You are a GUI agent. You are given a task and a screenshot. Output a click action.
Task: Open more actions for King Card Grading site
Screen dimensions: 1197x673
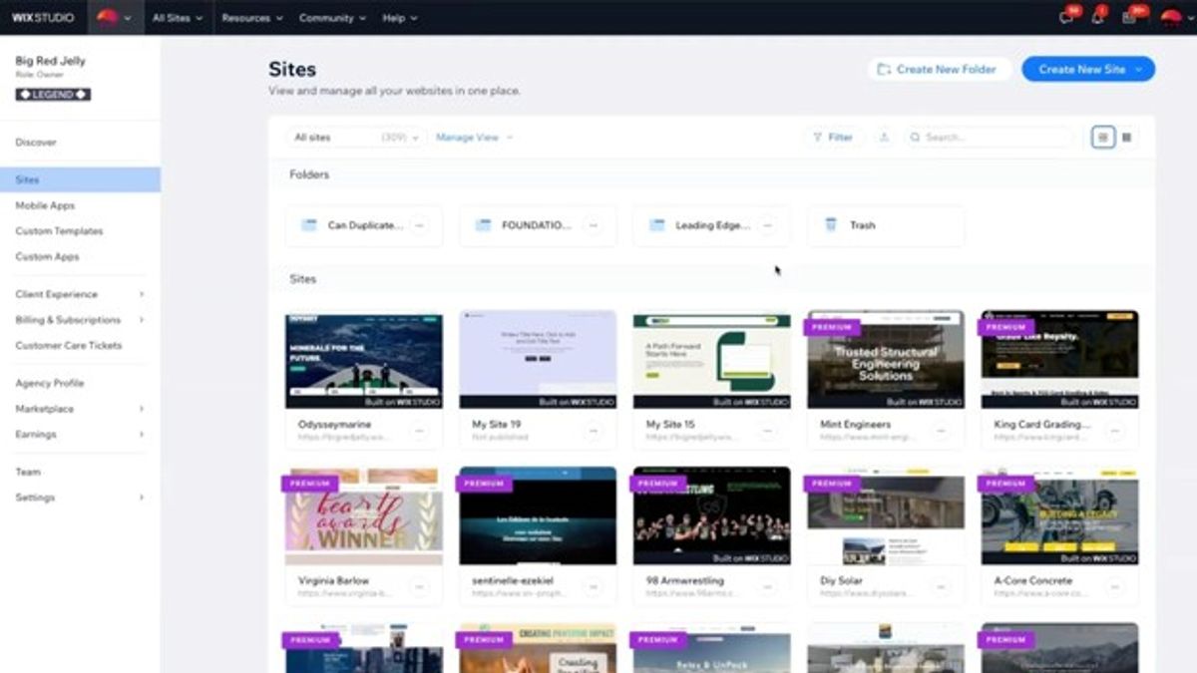(x=1115, y=431)
